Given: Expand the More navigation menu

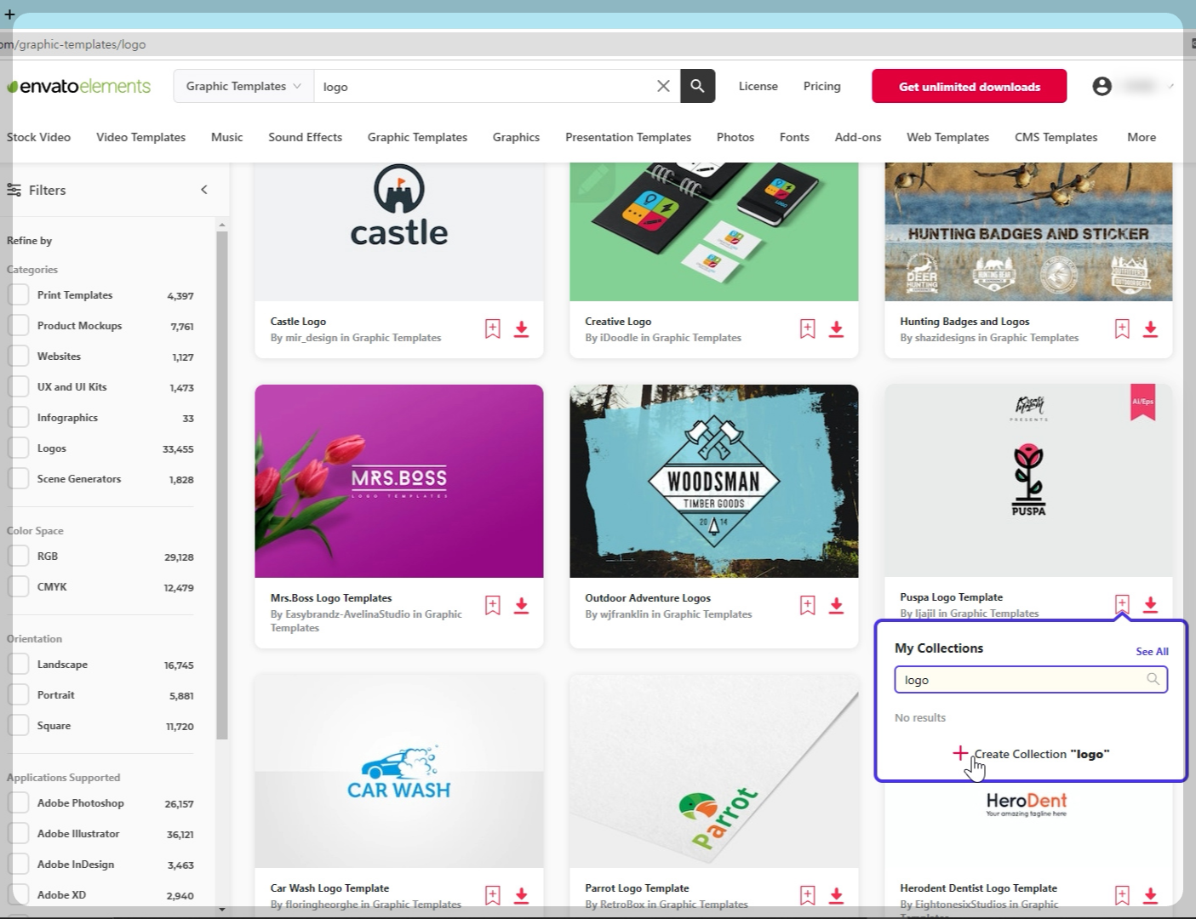Looking at the screenshot, I should [1142, 137].
